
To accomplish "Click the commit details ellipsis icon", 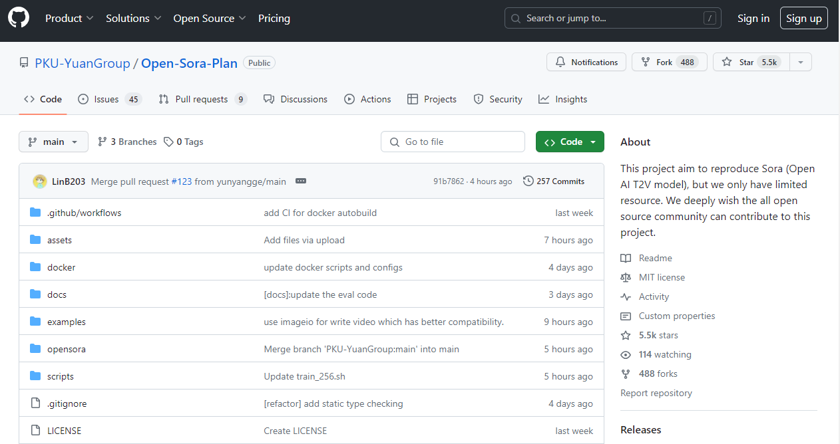I will coord(301,181).
